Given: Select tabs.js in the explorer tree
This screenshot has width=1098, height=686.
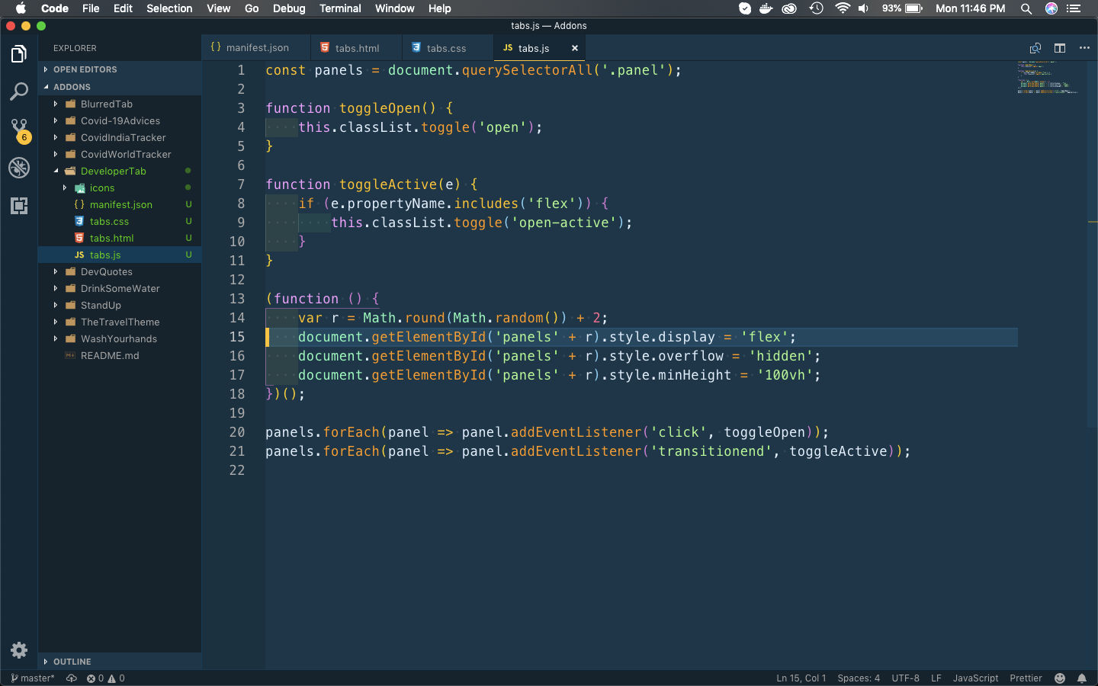Looking at the screenshot, I should click(120, 255).
